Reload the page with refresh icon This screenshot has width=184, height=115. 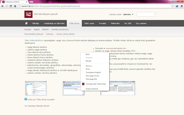point(11,6)
